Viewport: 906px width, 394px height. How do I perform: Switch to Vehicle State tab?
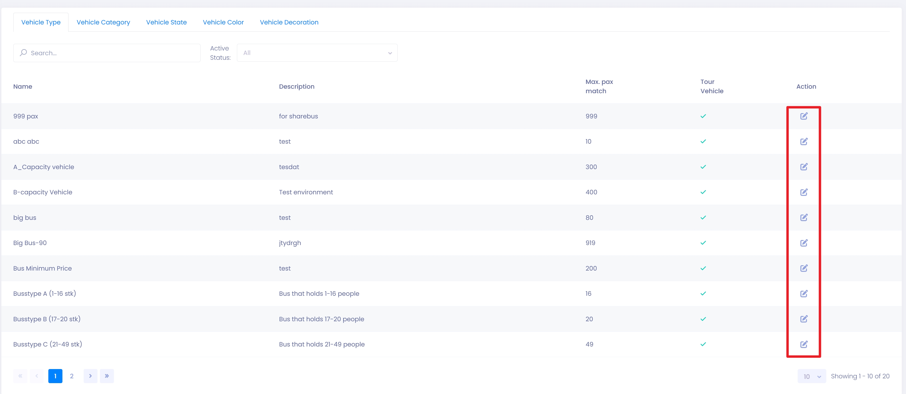pyautogui.click(x=166, y=22)
